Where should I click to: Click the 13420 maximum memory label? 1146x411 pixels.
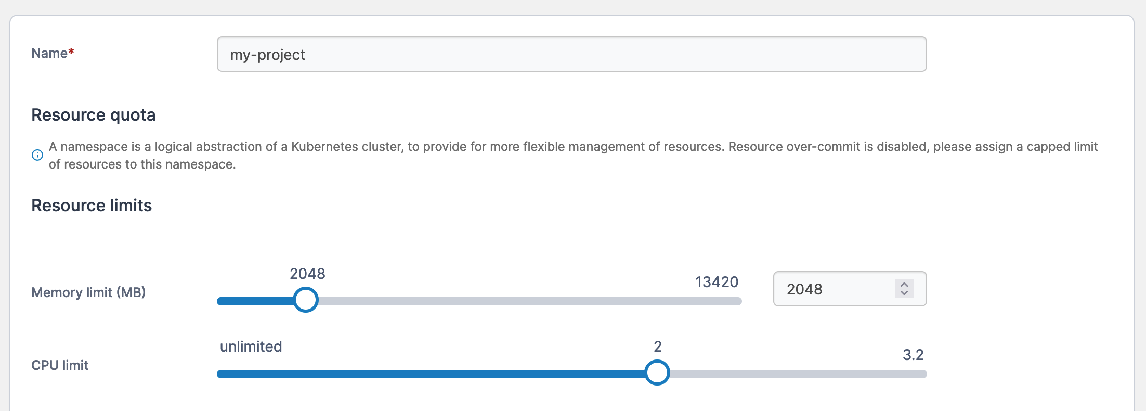click(x=717, y=282)
